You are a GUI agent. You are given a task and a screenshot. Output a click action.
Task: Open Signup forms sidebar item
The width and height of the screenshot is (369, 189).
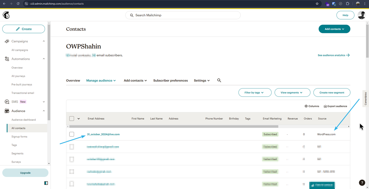pos(19,137)
